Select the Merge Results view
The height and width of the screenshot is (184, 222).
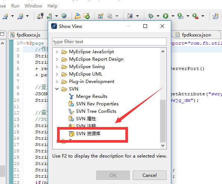click(92, 96)
